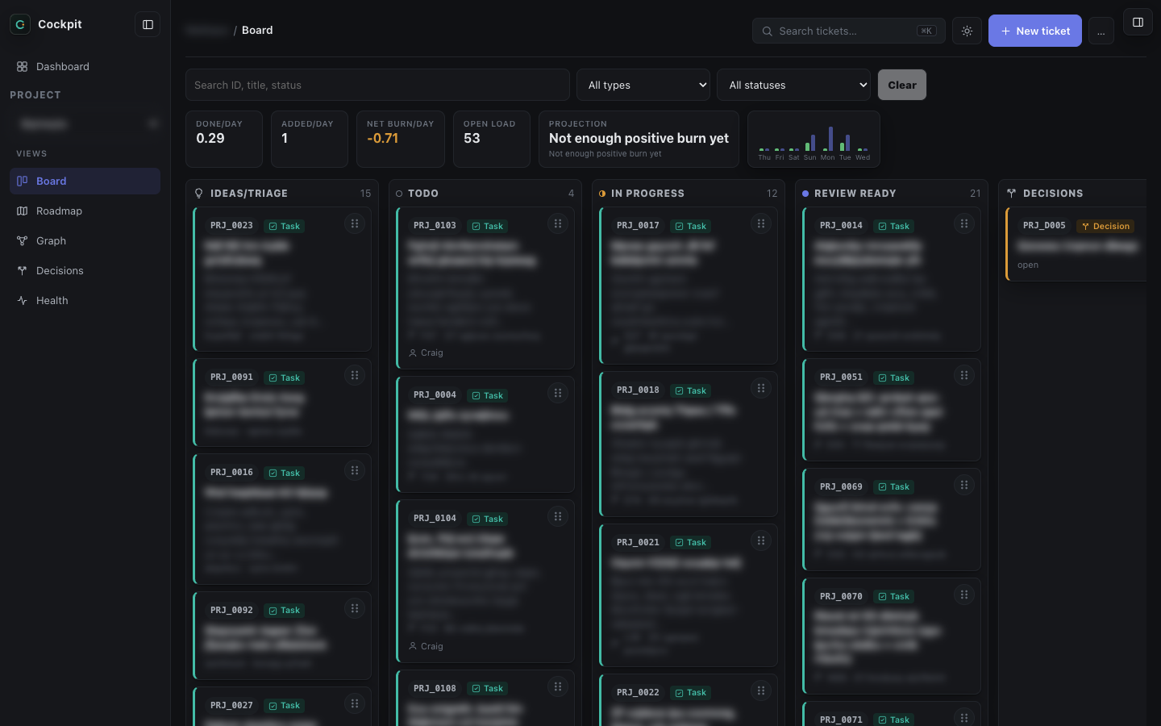Open the Decisions view
The image size is (1161, 726).
coord(85,270)
